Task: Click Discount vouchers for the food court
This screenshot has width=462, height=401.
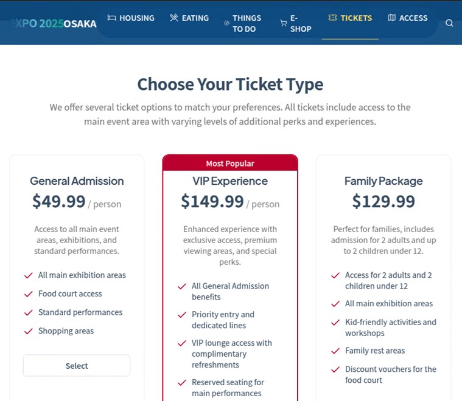Action: coord(390,374)
